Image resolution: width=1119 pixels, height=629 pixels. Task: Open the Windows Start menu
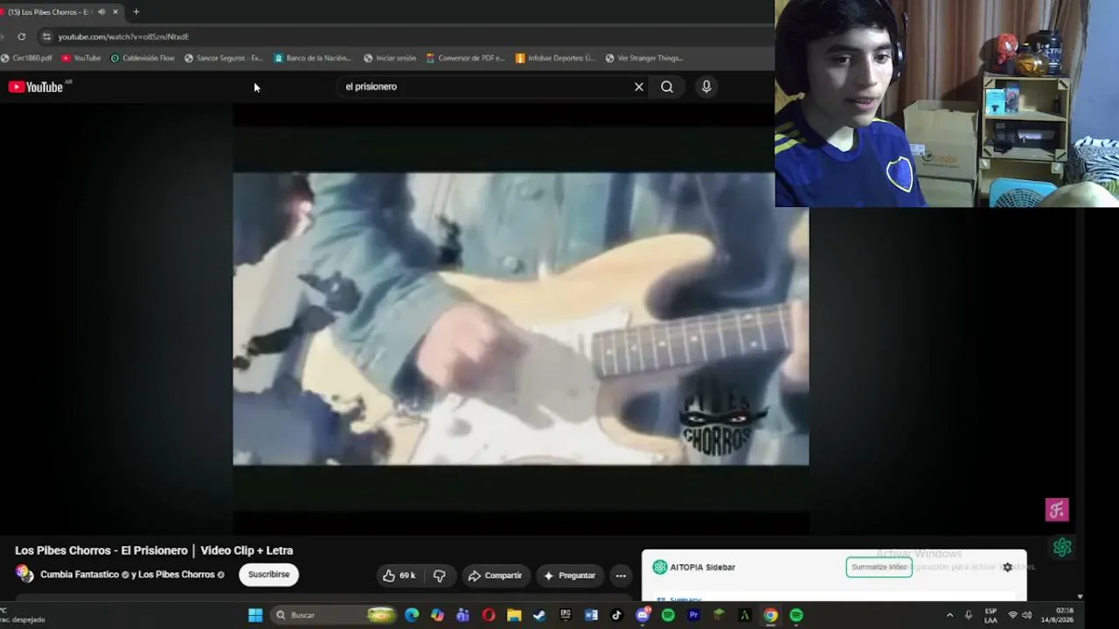click(x=255, y=615)
